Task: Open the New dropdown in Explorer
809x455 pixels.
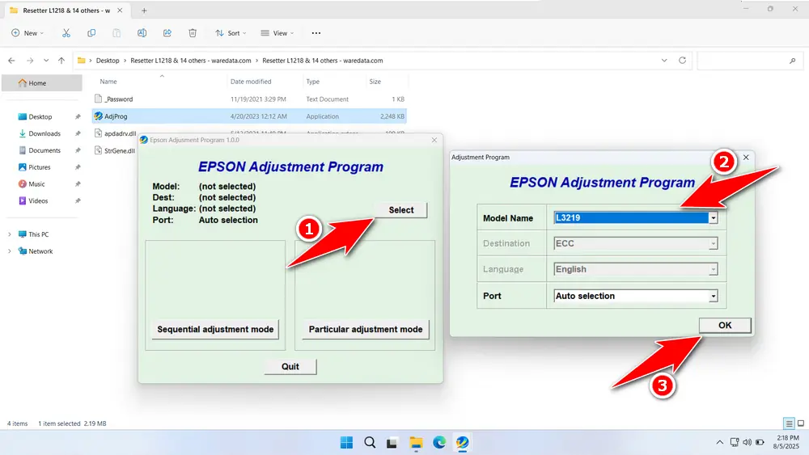Action: pos(28,33)
